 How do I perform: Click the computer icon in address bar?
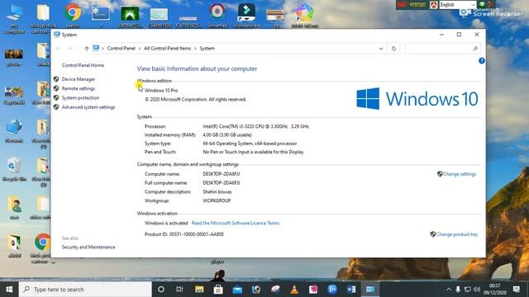click(96, 49)
